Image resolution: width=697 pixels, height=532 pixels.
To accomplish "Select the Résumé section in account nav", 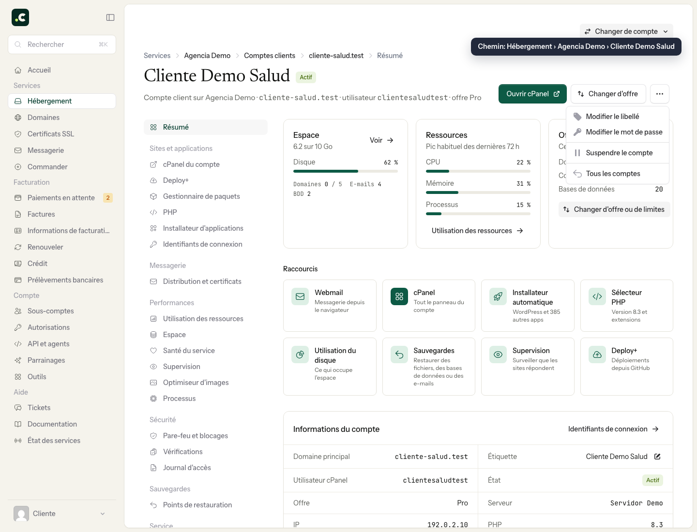I will [x=206, y=127].
